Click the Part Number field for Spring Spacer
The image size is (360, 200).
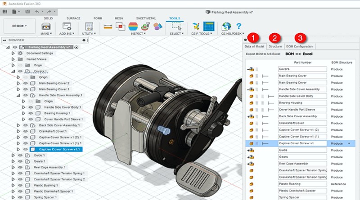tap(302, 197)
